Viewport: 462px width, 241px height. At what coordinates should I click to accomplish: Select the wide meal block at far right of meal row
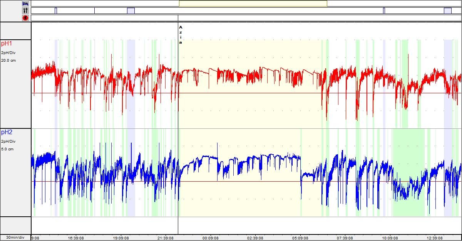coord(447,10)
